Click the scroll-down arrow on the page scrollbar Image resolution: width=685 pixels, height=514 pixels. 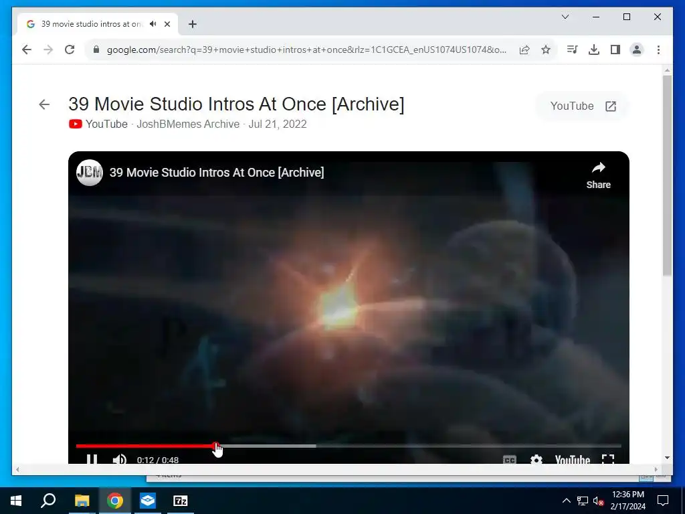click(x=667, y=458)
